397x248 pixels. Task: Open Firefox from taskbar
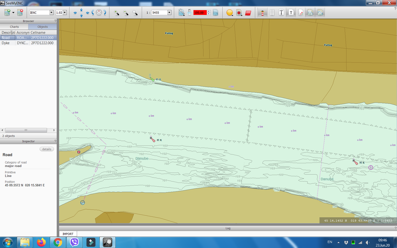(x=41, y=242)
